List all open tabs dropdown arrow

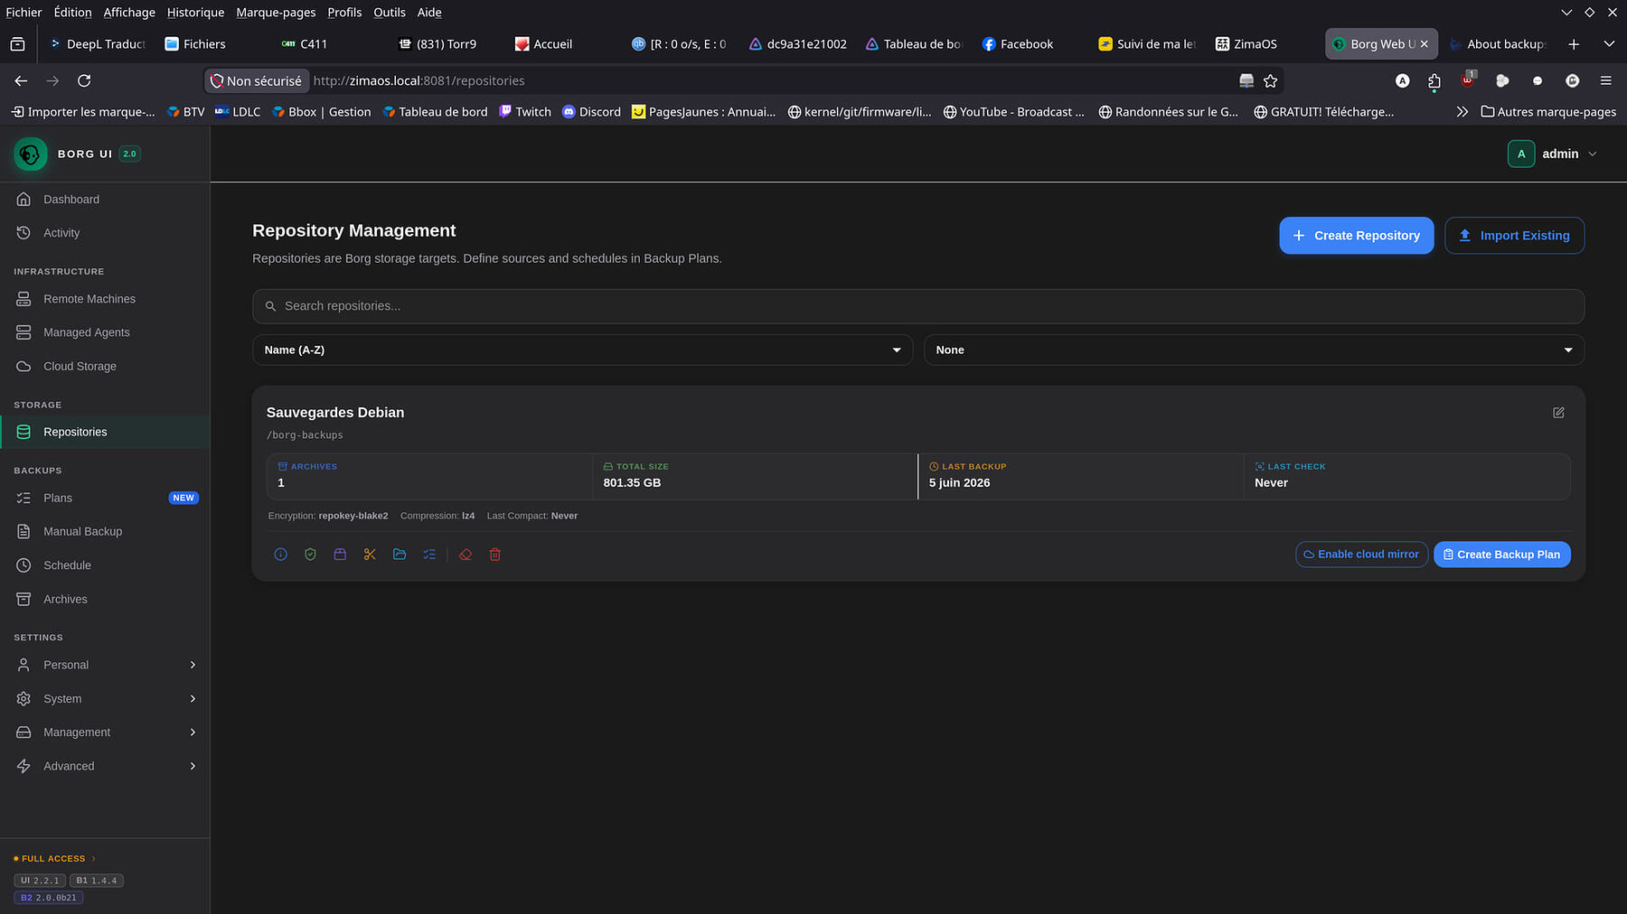pos(1609,44)
